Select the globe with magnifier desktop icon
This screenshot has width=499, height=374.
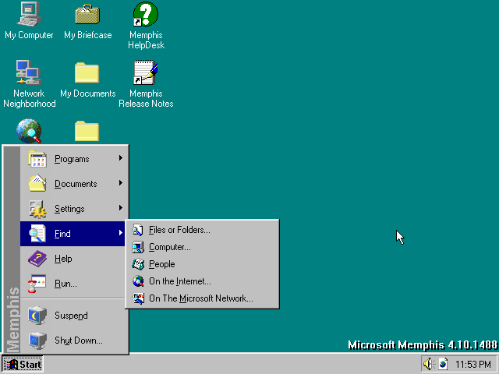tap(29, 131)
